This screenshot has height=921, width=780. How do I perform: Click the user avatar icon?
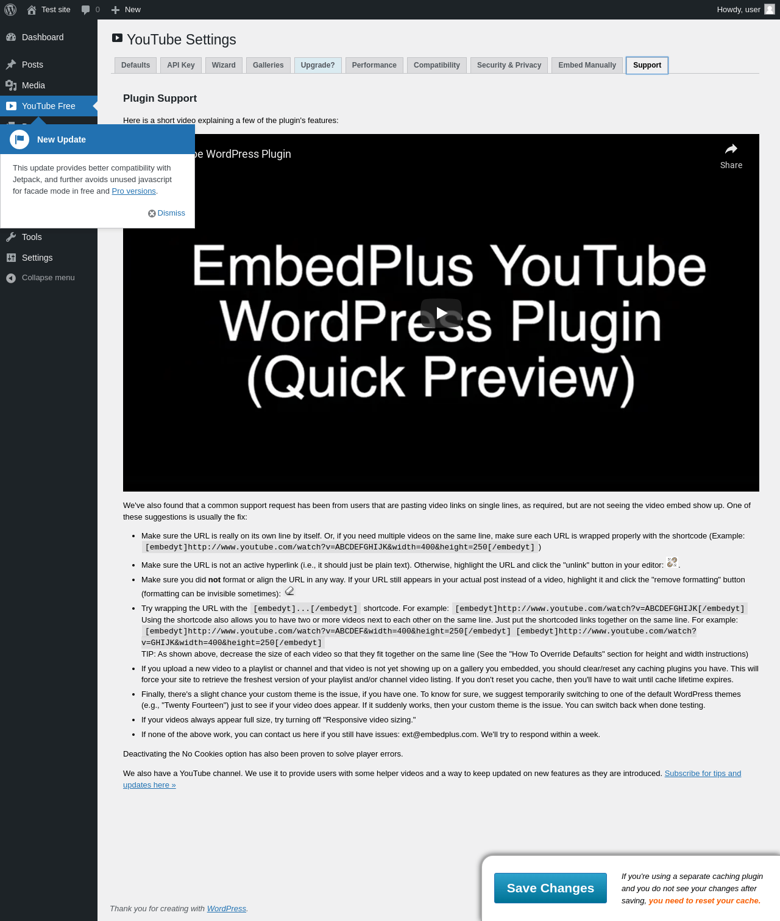pos(770,9)
